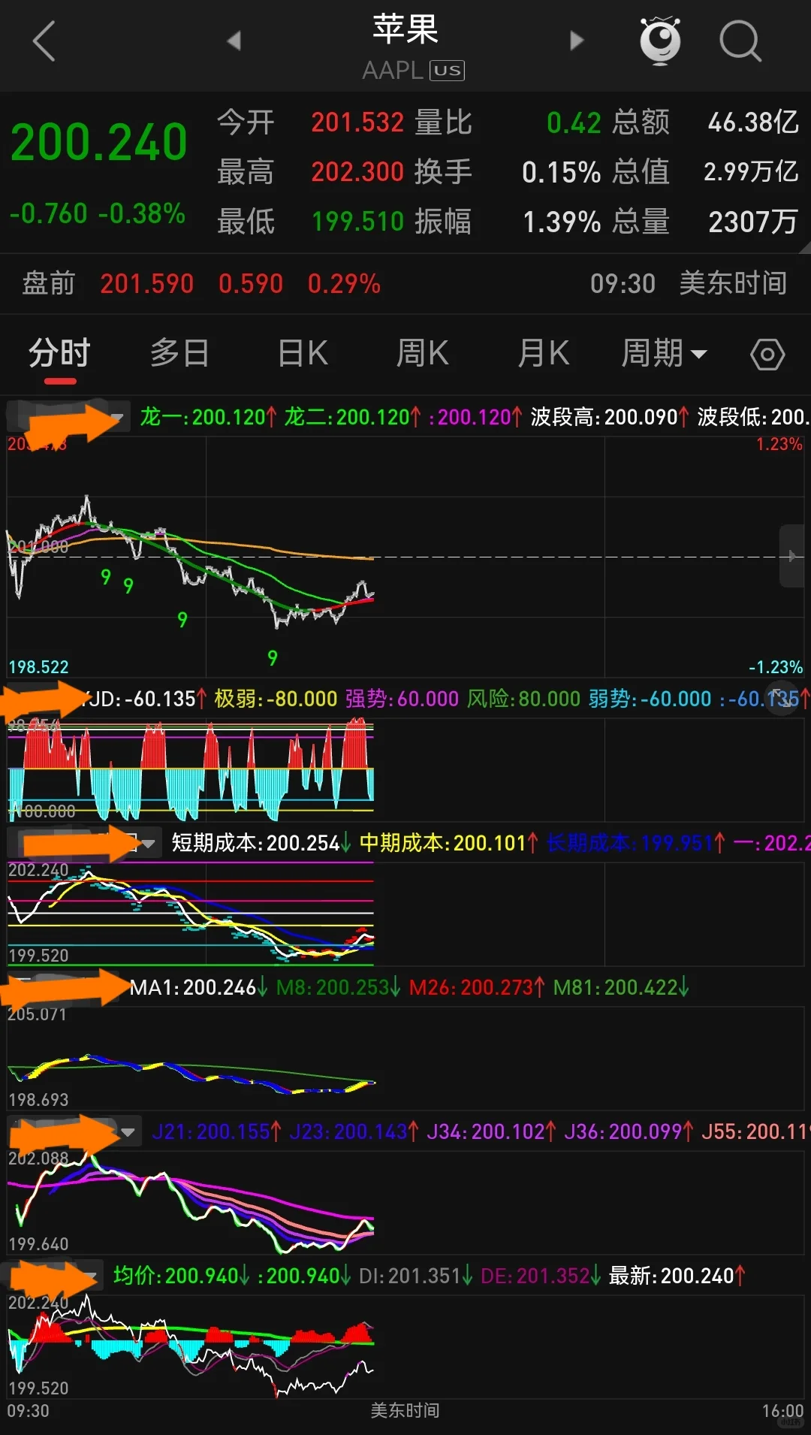Viewport: 811px width, 1435px height.
Task: Tap the 09:30 美东时间 label
Action: [x=689, y=283]
